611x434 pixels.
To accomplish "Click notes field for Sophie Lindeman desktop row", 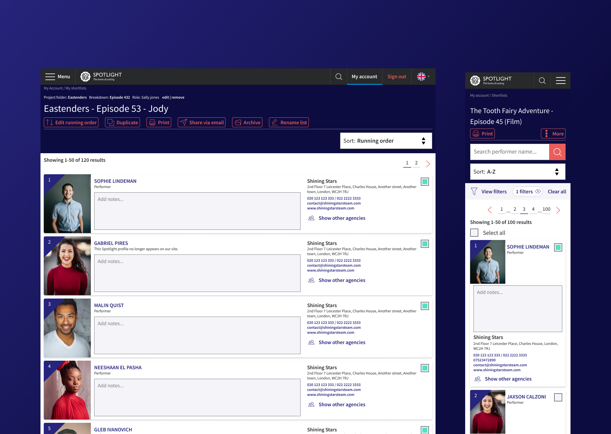I will [x=197, y=211].
